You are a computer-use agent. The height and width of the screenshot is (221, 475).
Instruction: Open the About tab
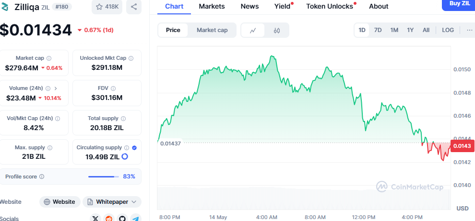tap(379, 6)
